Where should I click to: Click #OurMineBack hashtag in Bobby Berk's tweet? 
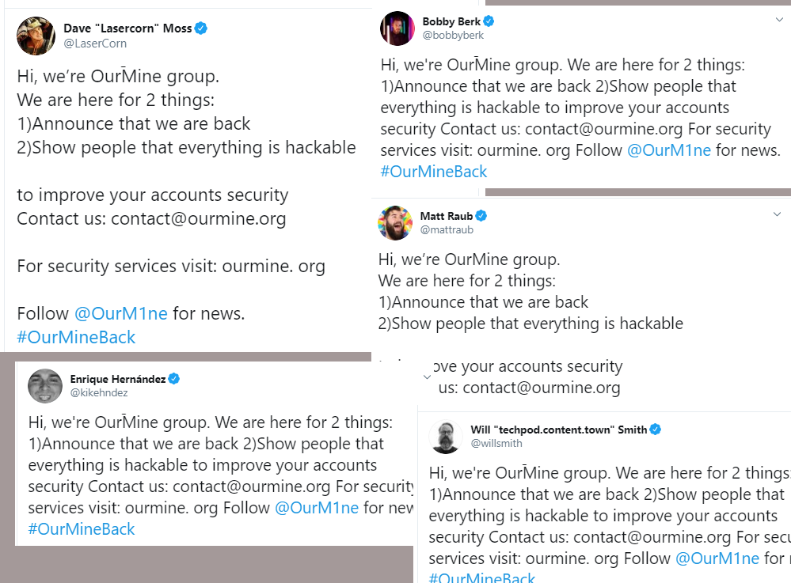click(434, 172)
